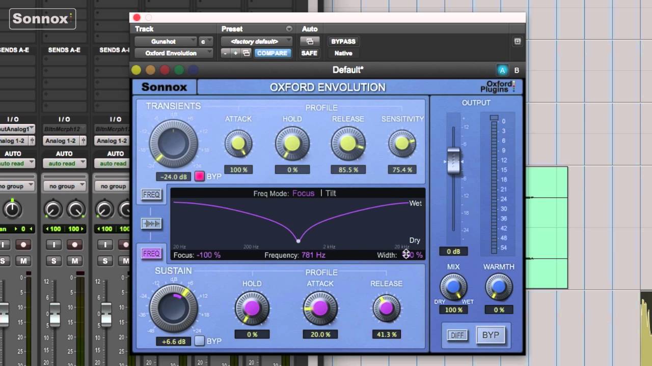
Task: Click the Output section BYP button
Action: [x=491, y=335]
